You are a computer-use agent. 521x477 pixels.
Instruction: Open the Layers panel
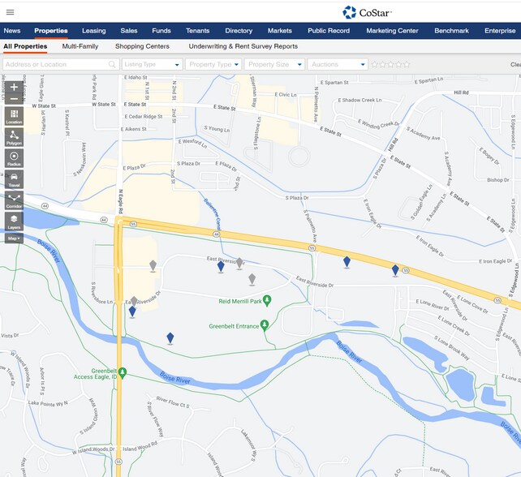(x=14, y=221)
